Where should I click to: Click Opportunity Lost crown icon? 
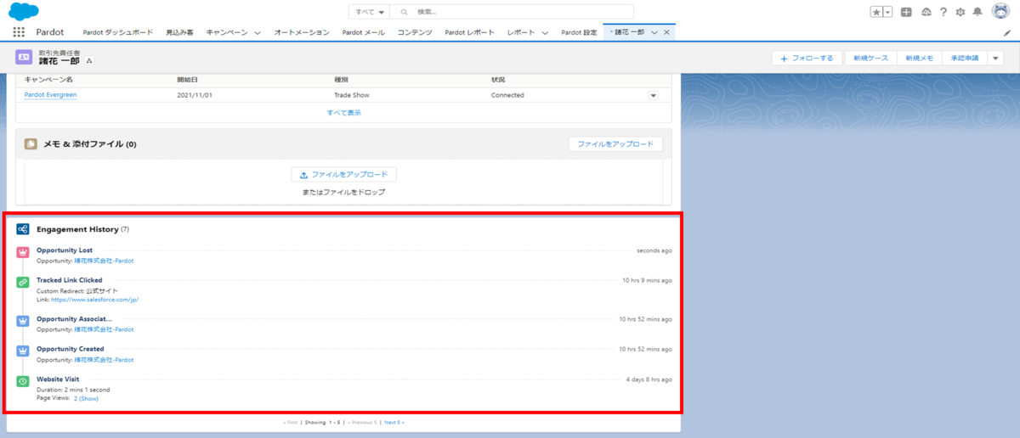(22, 254)
